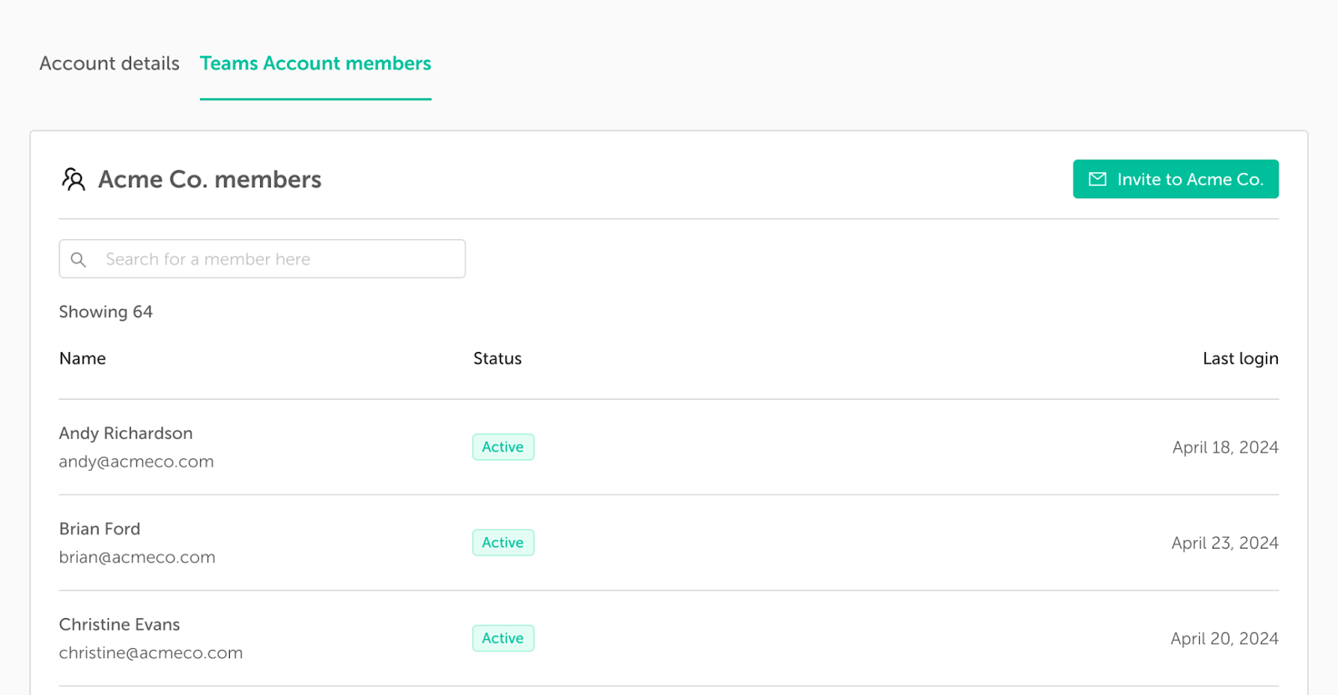The height and width of the screenshot is (695, 1338).
Task: Click Invite to Acme Co. button
Action: [x=1176, y=179]
